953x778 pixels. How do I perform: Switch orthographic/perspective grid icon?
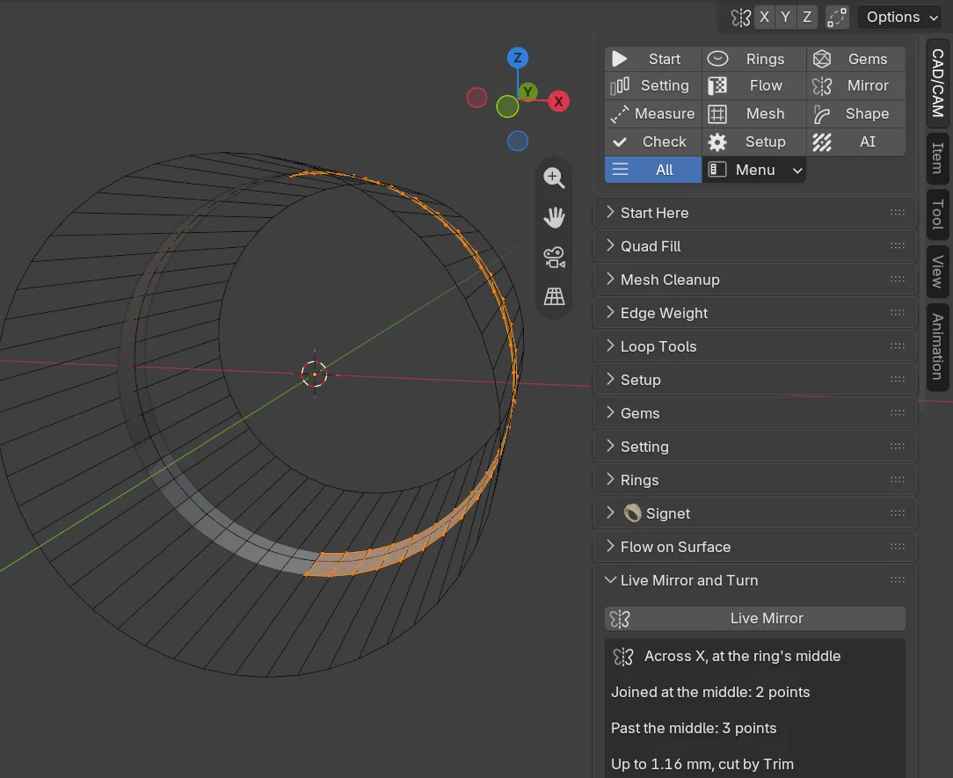point(554,296)
